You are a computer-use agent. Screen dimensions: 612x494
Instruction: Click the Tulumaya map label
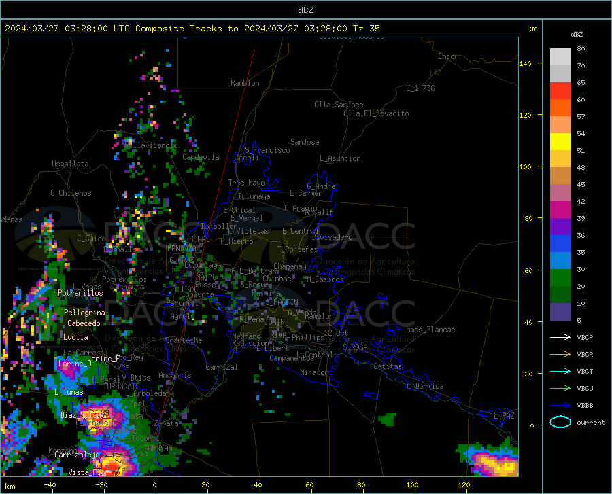point(254,196)
